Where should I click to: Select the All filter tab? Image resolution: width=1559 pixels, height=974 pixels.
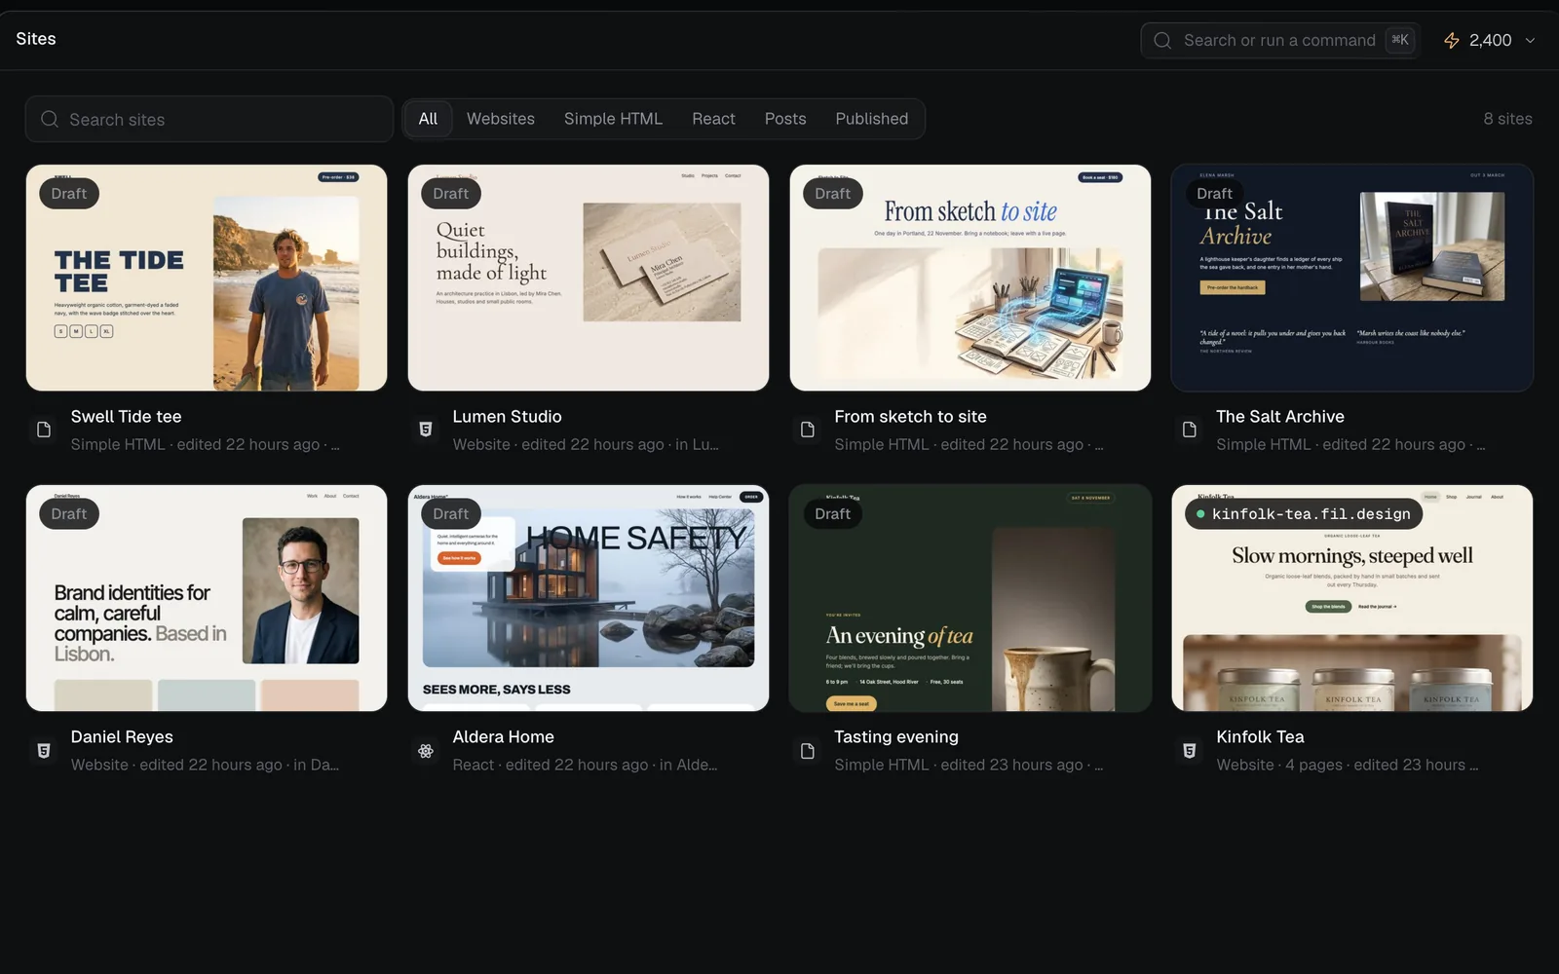428,119
